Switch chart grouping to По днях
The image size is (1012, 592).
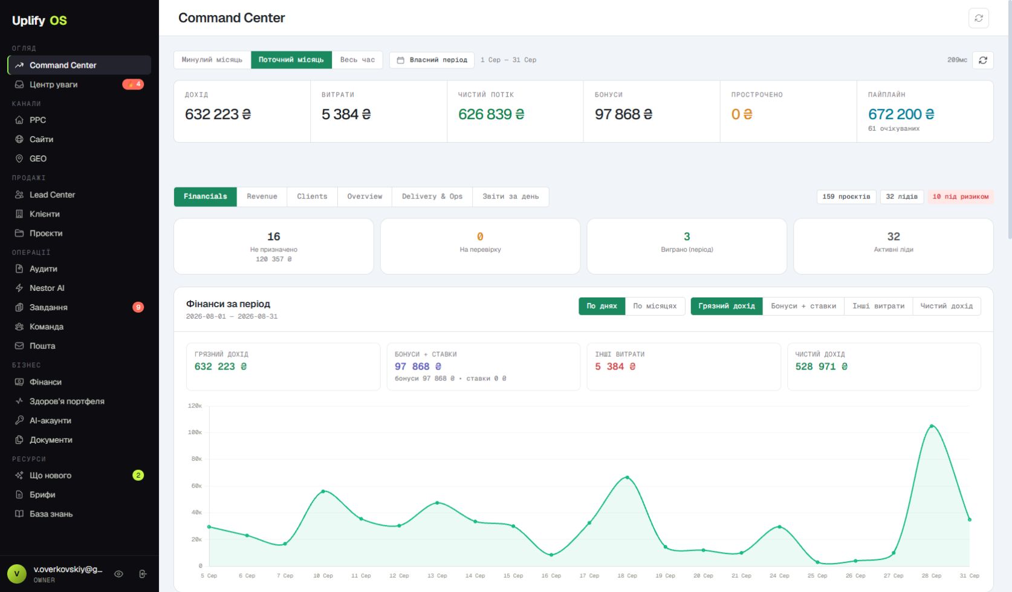[x=602, y=307]
